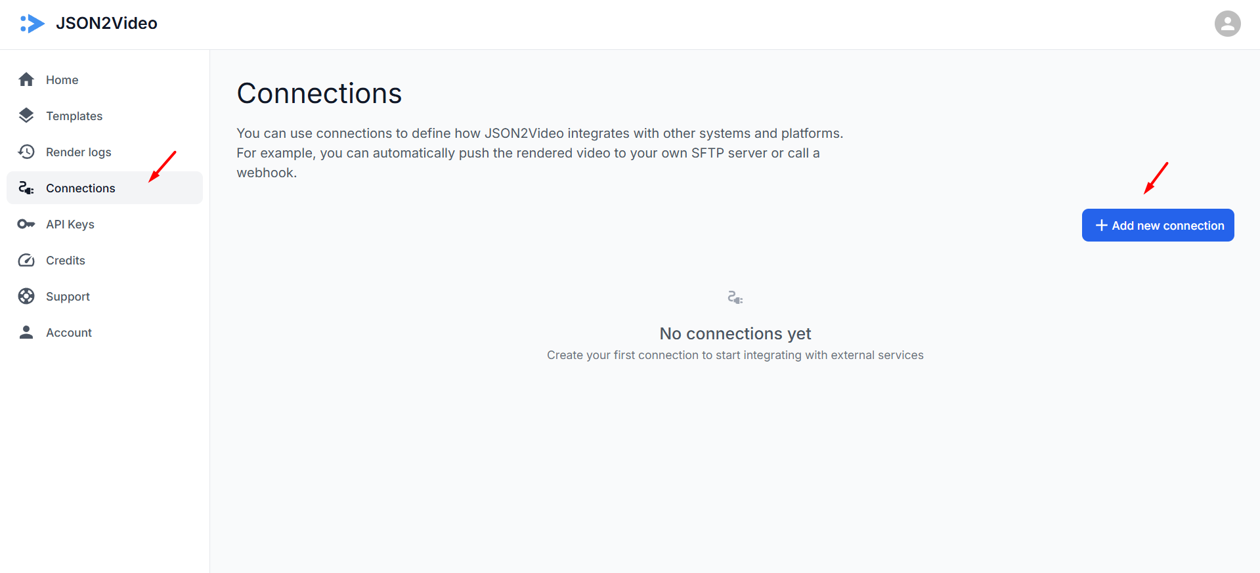Select the Templates layers icon
Image resolution: width=1260 pixels, height=573 pixels.
pyautogui.click(x=26, y=116)
